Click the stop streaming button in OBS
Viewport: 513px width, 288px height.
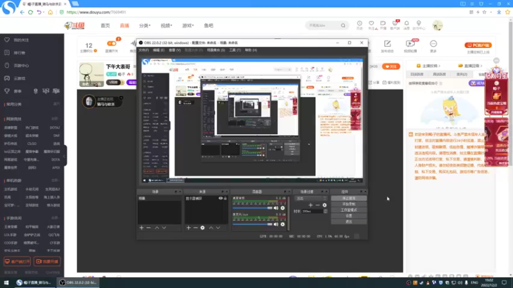tap(349, 198)
